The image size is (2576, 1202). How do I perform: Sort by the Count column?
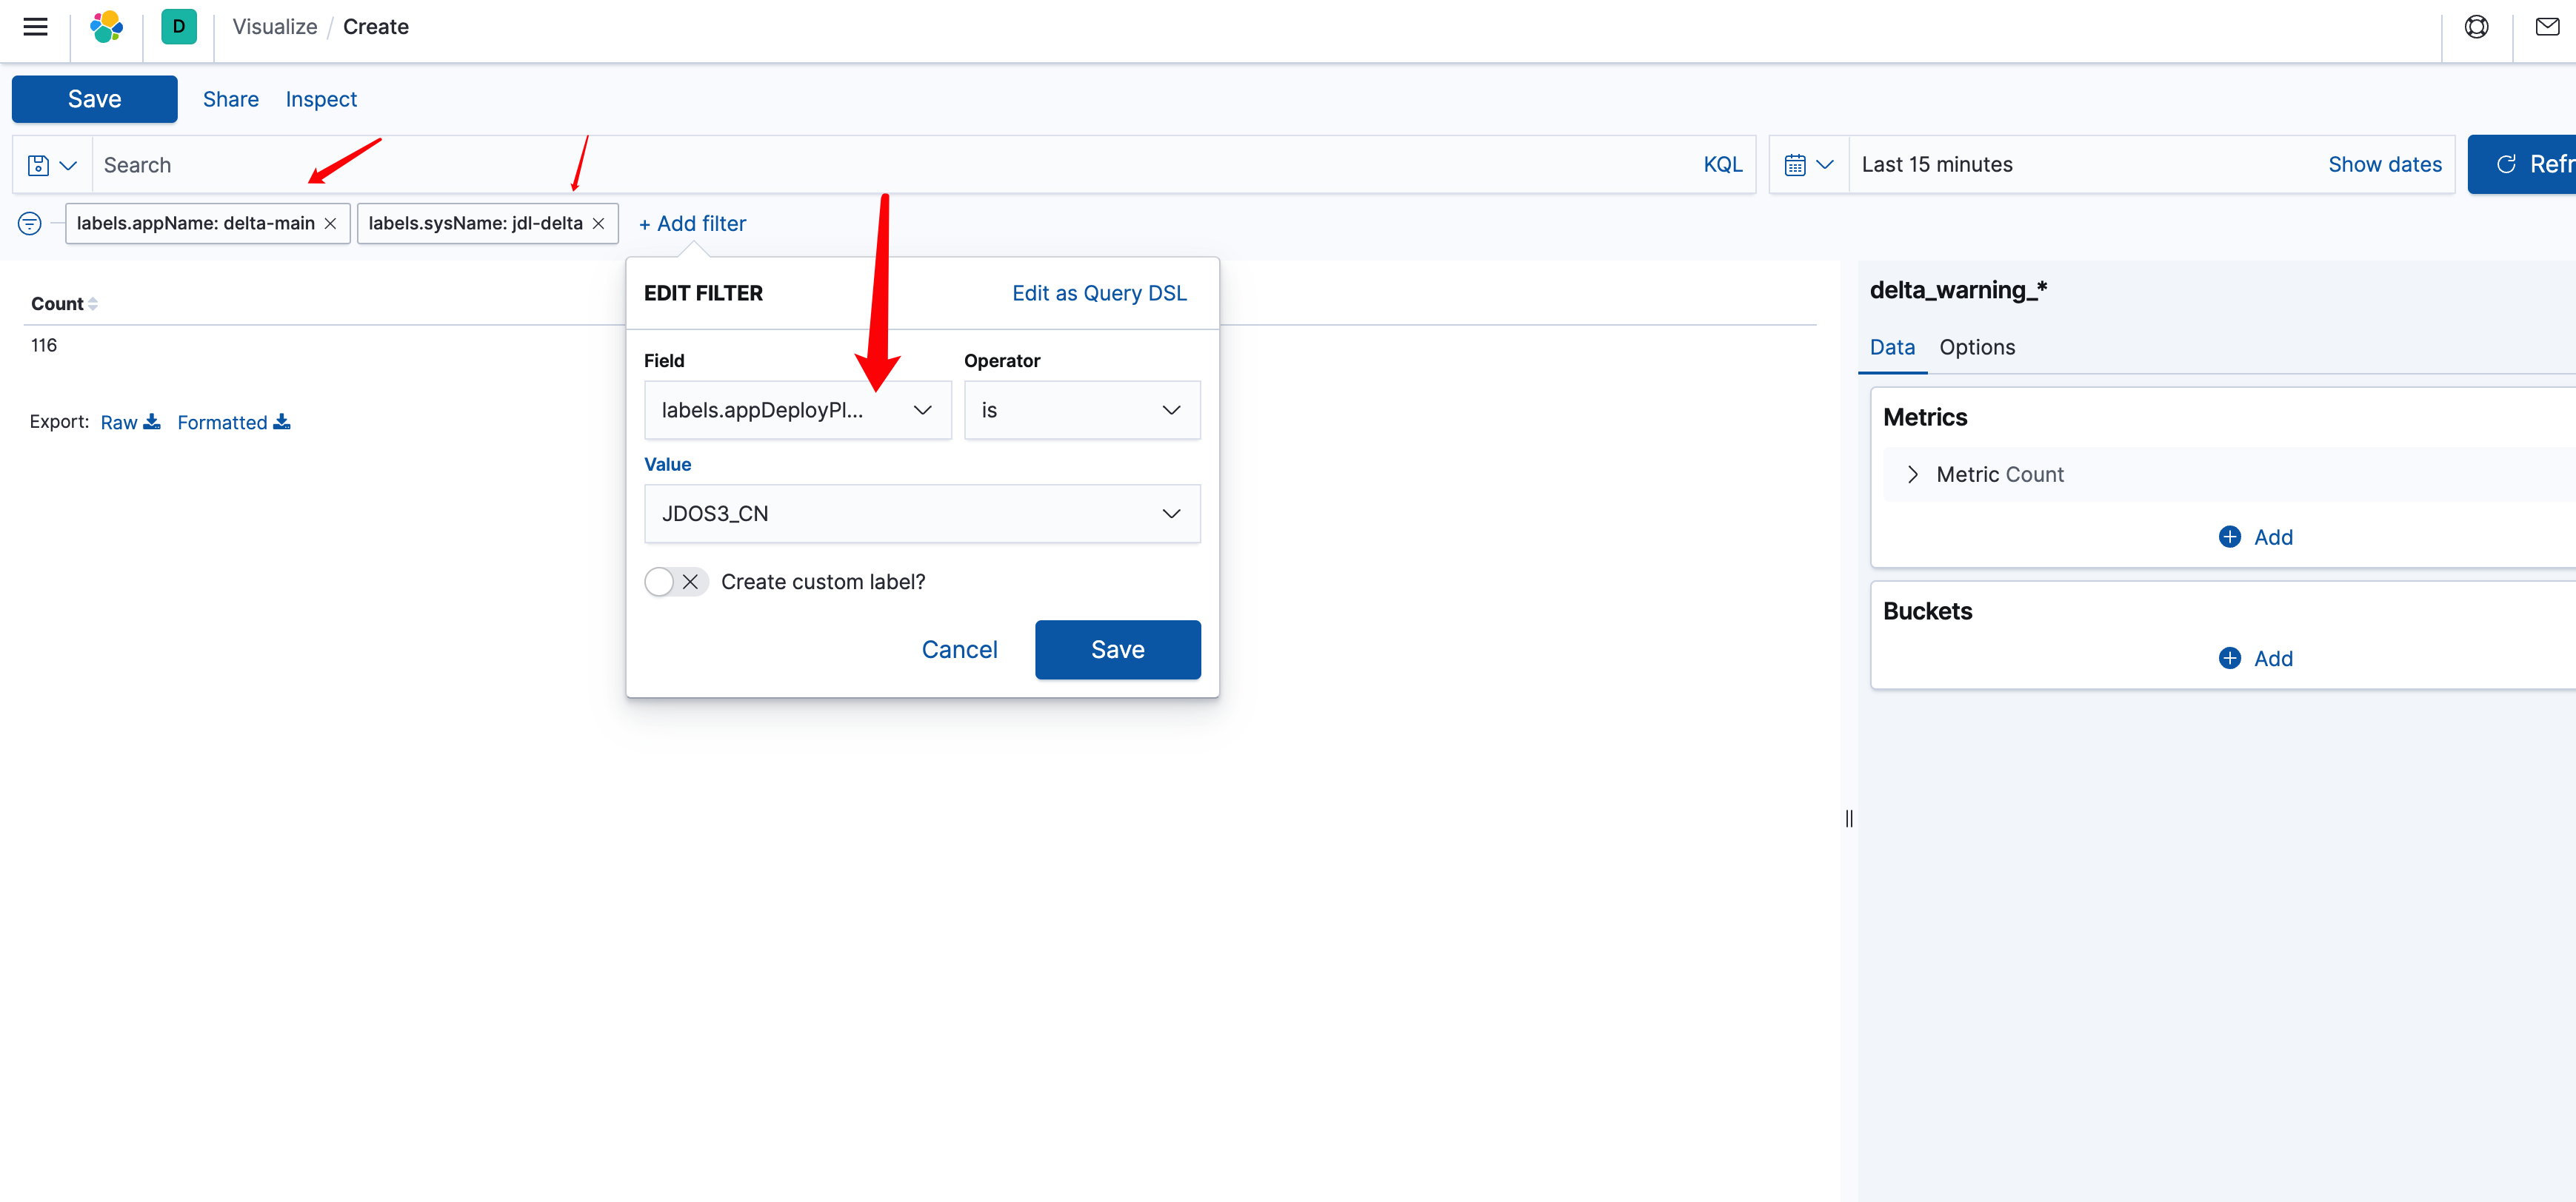(x=64, y=303)
